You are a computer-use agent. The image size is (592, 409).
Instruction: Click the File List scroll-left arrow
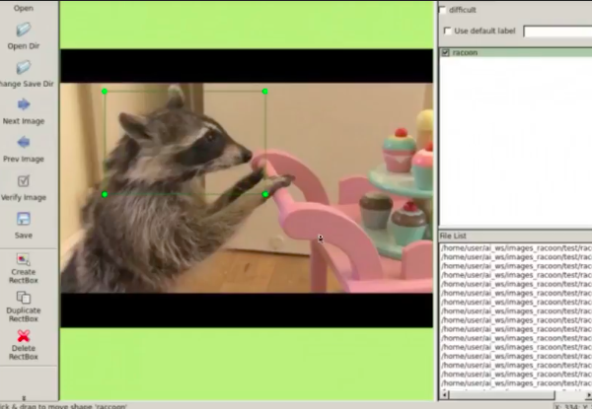coord(444,394)
